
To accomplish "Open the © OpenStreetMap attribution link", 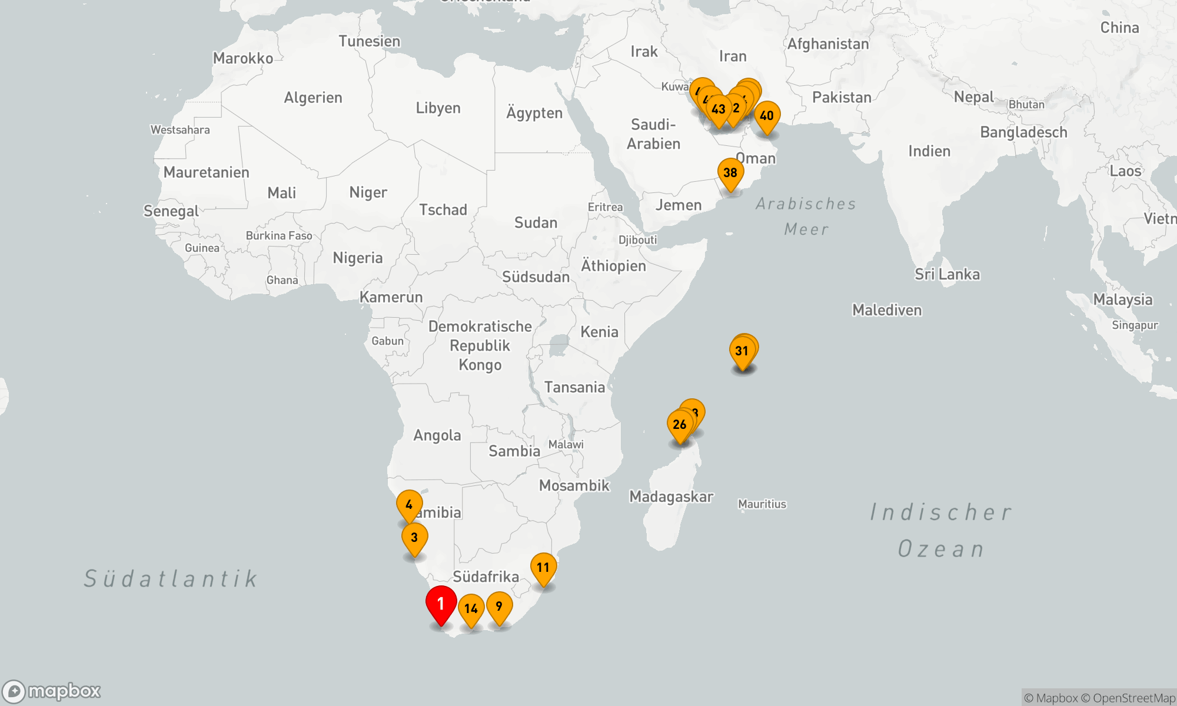I will [x=1128, y=698].
